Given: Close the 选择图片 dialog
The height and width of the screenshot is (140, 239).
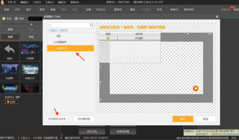Looking at the screenshot, I should pos(217,17).
